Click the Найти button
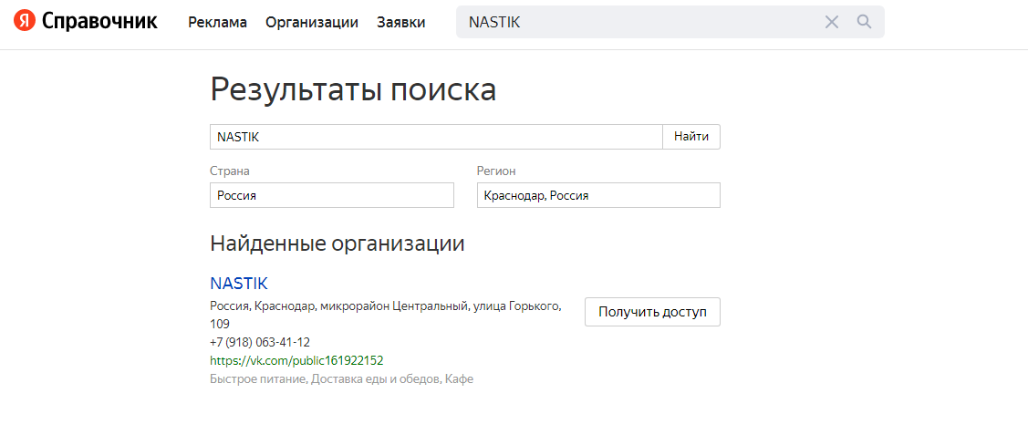1028x435 pixels. [691, 137]
